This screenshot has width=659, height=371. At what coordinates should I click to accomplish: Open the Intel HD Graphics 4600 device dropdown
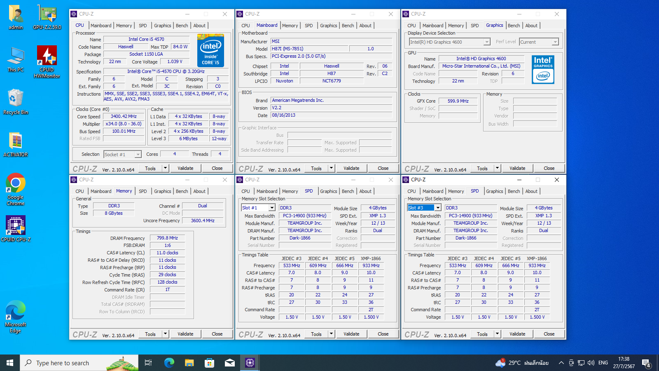tap(487, 42)
